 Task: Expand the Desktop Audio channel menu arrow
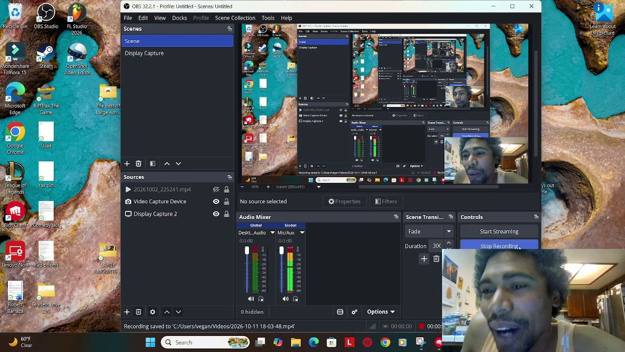click(272, 233)
